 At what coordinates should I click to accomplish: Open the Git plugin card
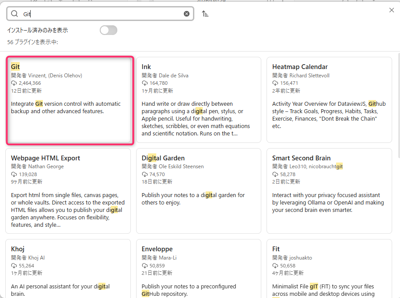69,100
